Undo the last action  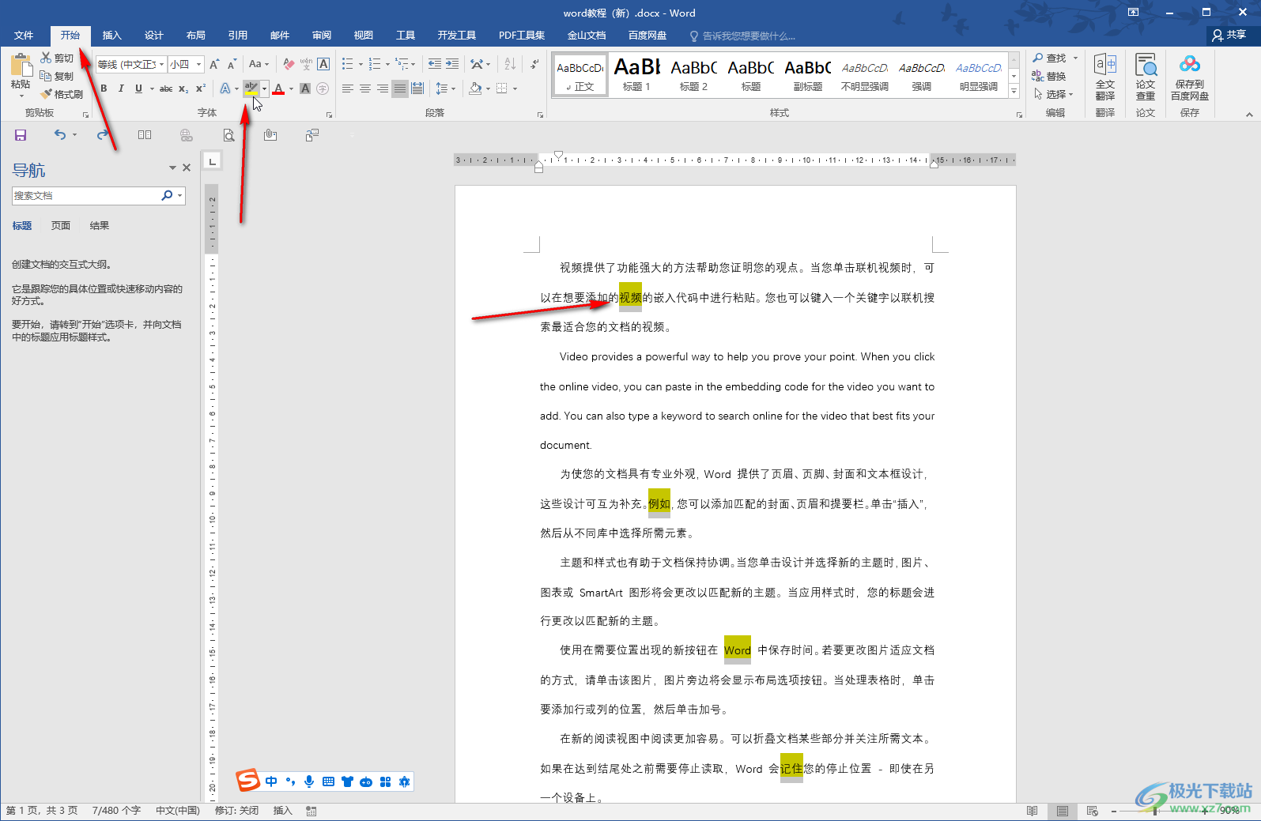[x=60, y=135]
